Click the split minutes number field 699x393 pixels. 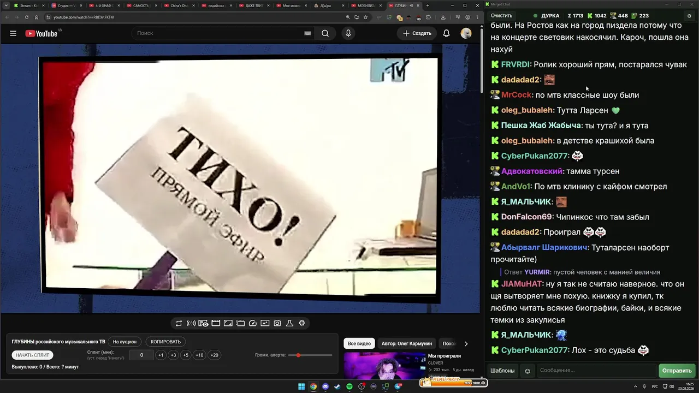point(142,355)
